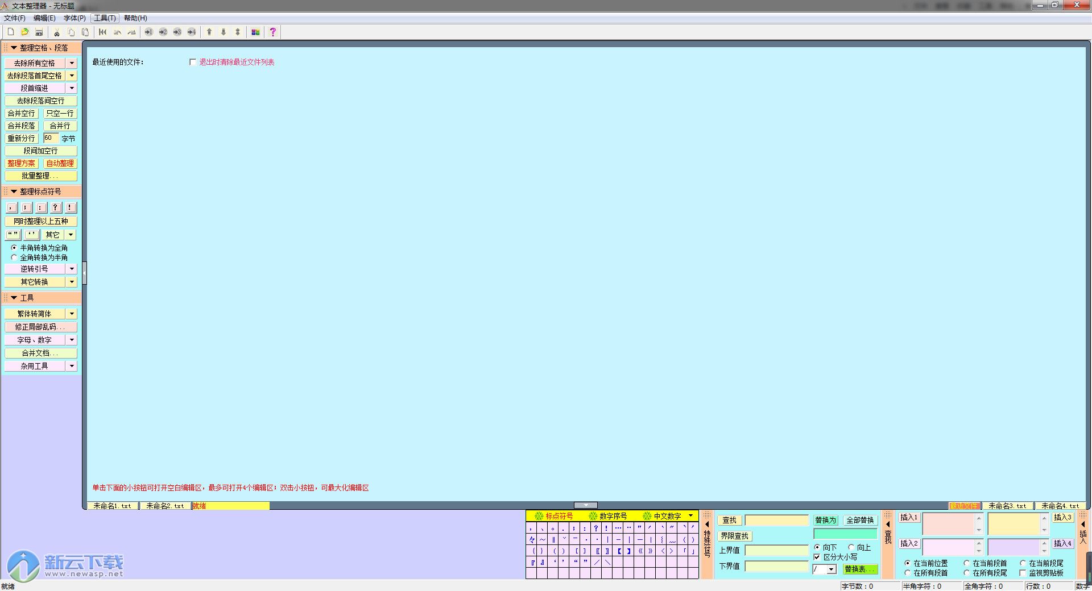Enable the 监视剪贴板 checkbox
This screenshot has height=591, width=1092.
[1023, 573]
